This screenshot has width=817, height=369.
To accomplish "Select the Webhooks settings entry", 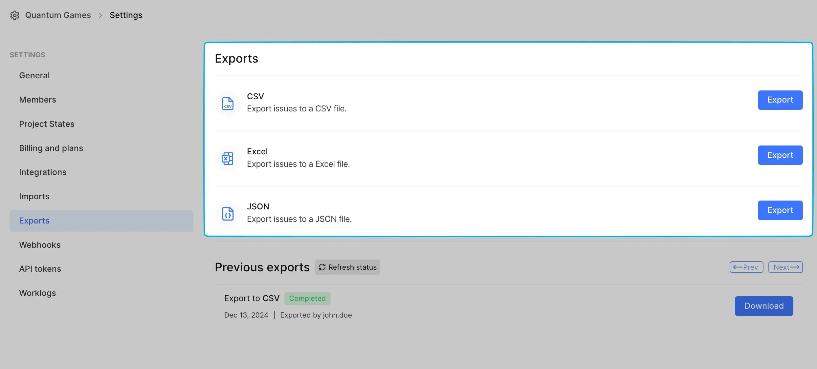I will point(40,244).
